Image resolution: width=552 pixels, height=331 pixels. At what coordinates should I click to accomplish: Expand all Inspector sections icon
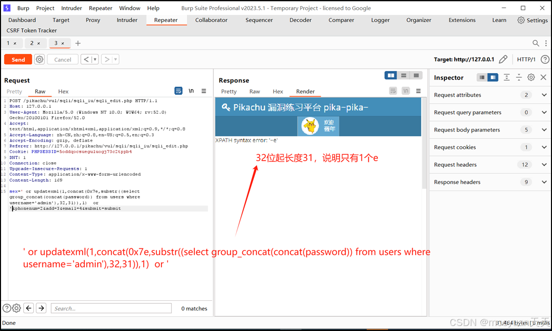(507, 77)
